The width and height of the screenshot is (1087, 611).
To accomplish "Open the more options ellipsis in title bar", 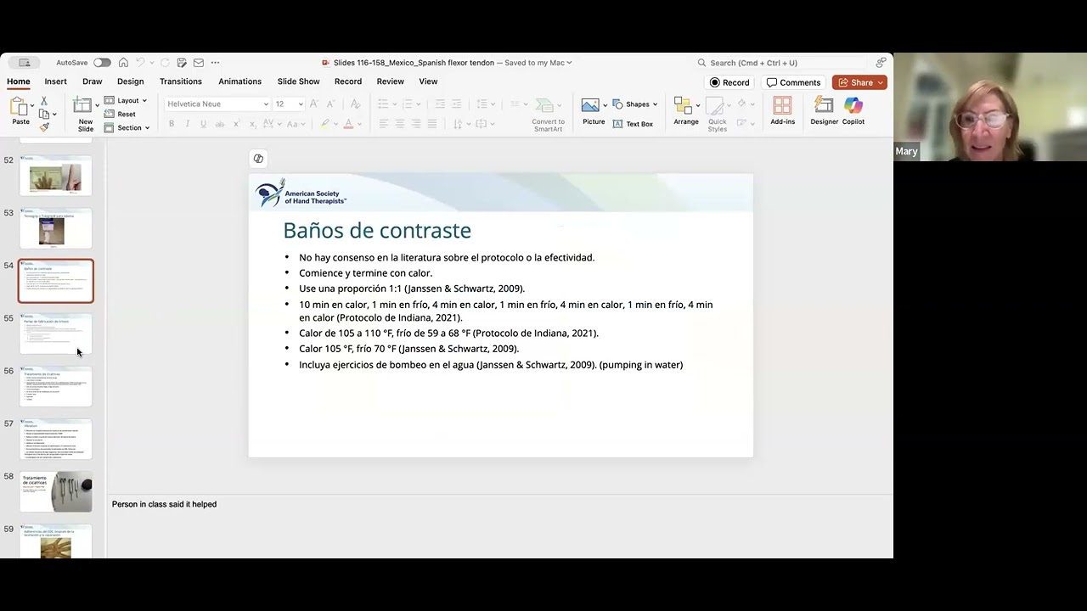I will pyautogui.click(x=216, y=63).
